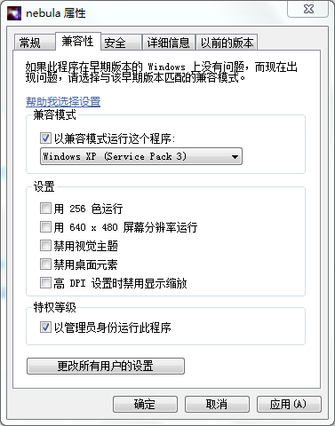335x426 pixels.
Task: Tick the 禁用桌面元素 checkbox
Action: coord(45,264)
